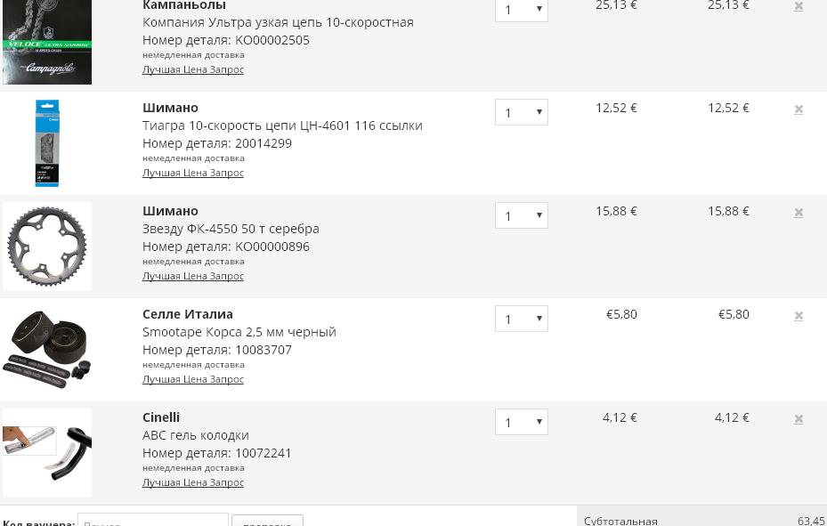Click the silver chainring product image
The height and width of the screenshot is (526, 827).
point(47,247)
